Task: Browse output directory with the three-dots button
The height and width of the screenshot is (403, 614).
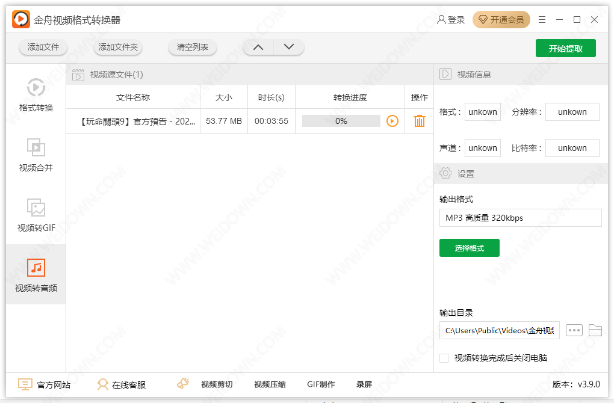Action: pyautogui.click(x=574, y=331)
